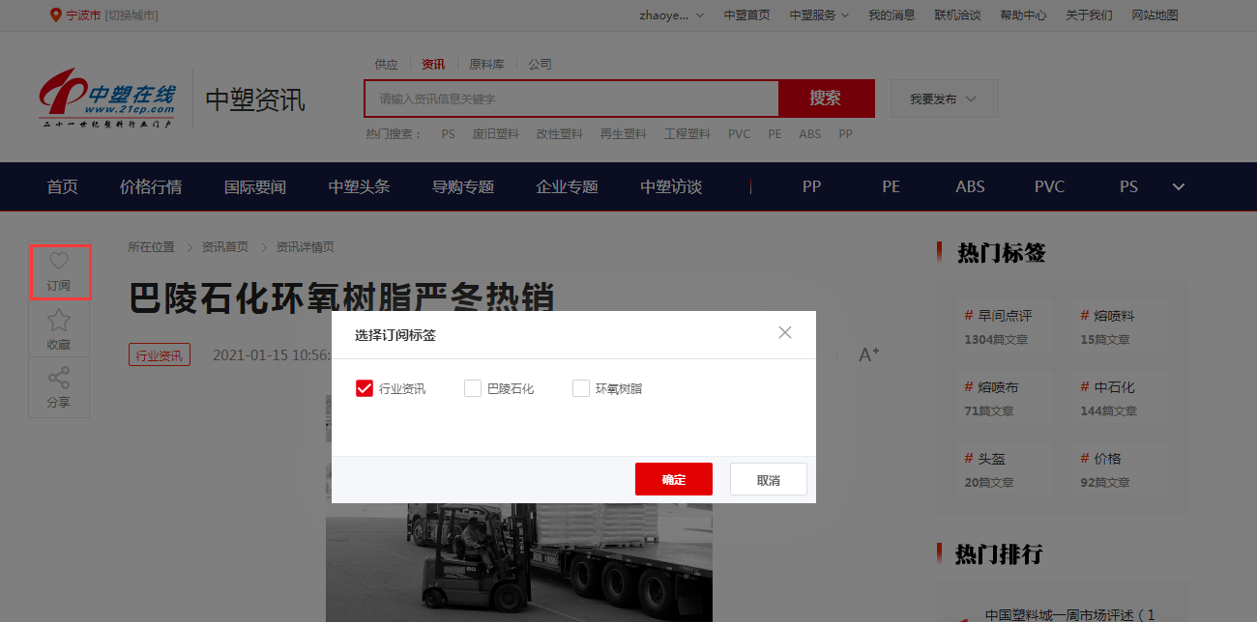The width and height of the screenshot is (1257, 622).
Task: Open 导购专题 in navigation bar
Action: [463, 187]
